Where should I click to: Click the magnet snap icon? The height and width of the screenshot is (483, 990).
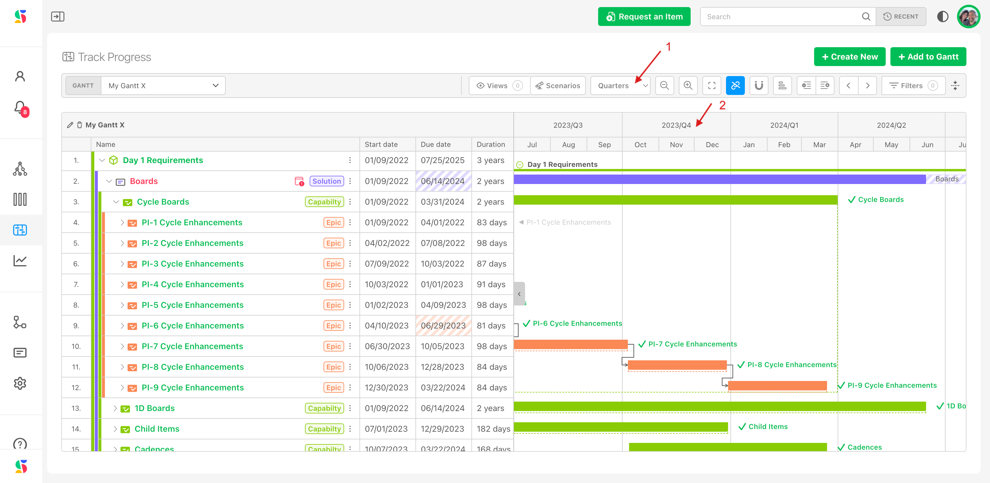point(759,86)
